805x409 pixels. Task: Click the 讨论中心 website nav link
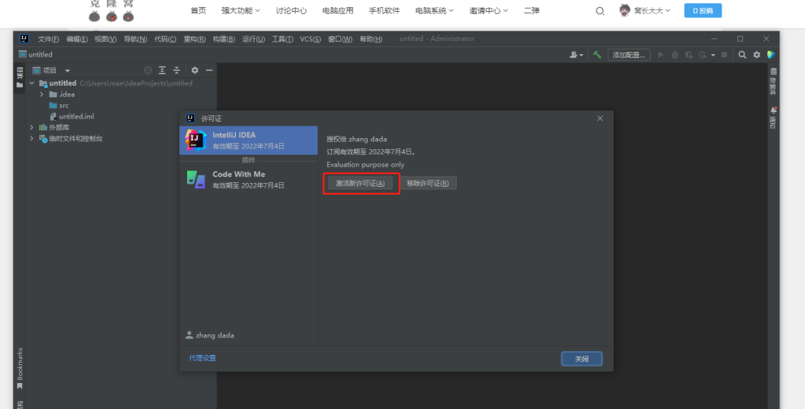point(291,10)
